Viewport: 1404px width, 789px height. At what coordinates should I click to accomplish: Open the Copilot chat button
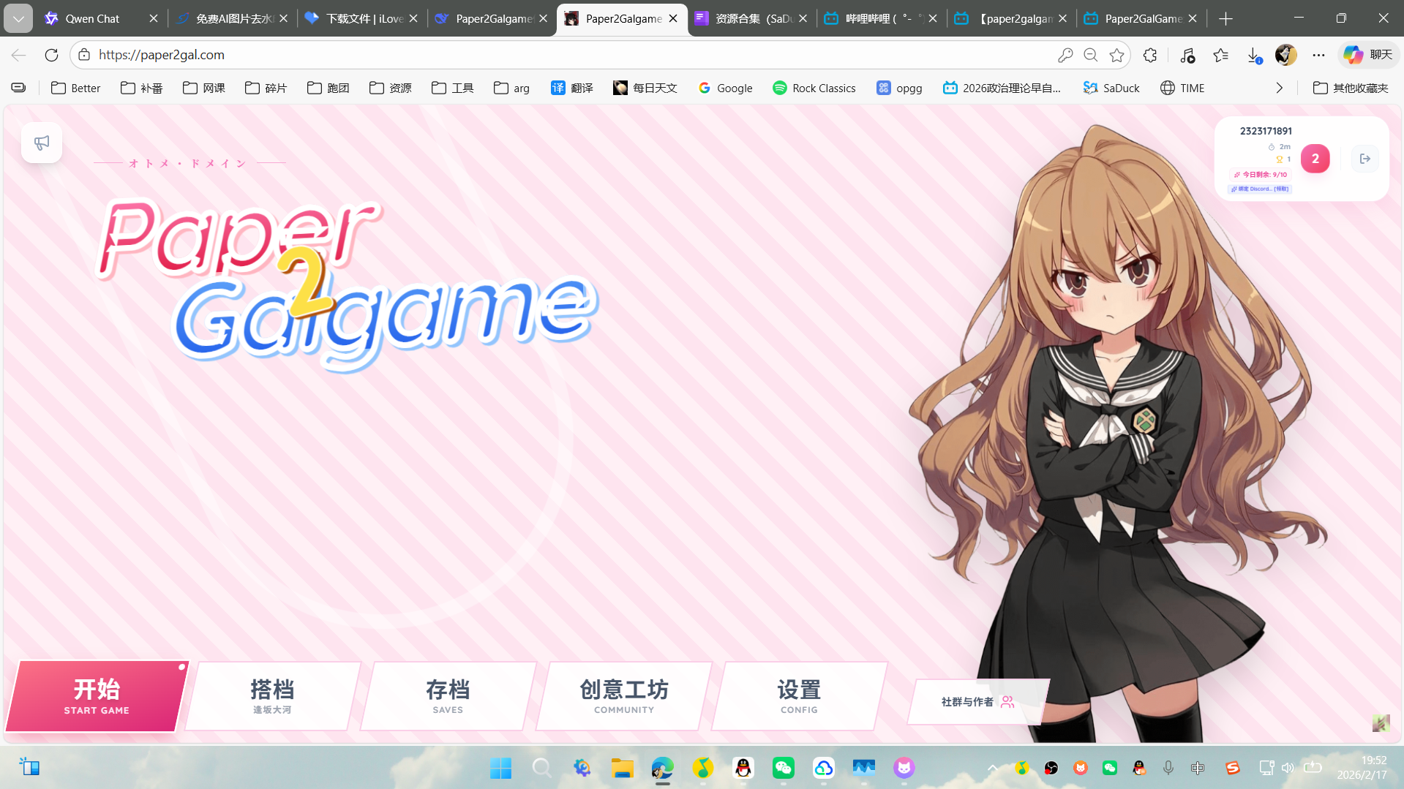point(1368,55)
